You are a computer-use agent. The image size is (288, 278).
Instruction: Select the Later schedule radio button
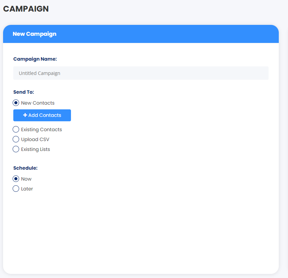16,188
